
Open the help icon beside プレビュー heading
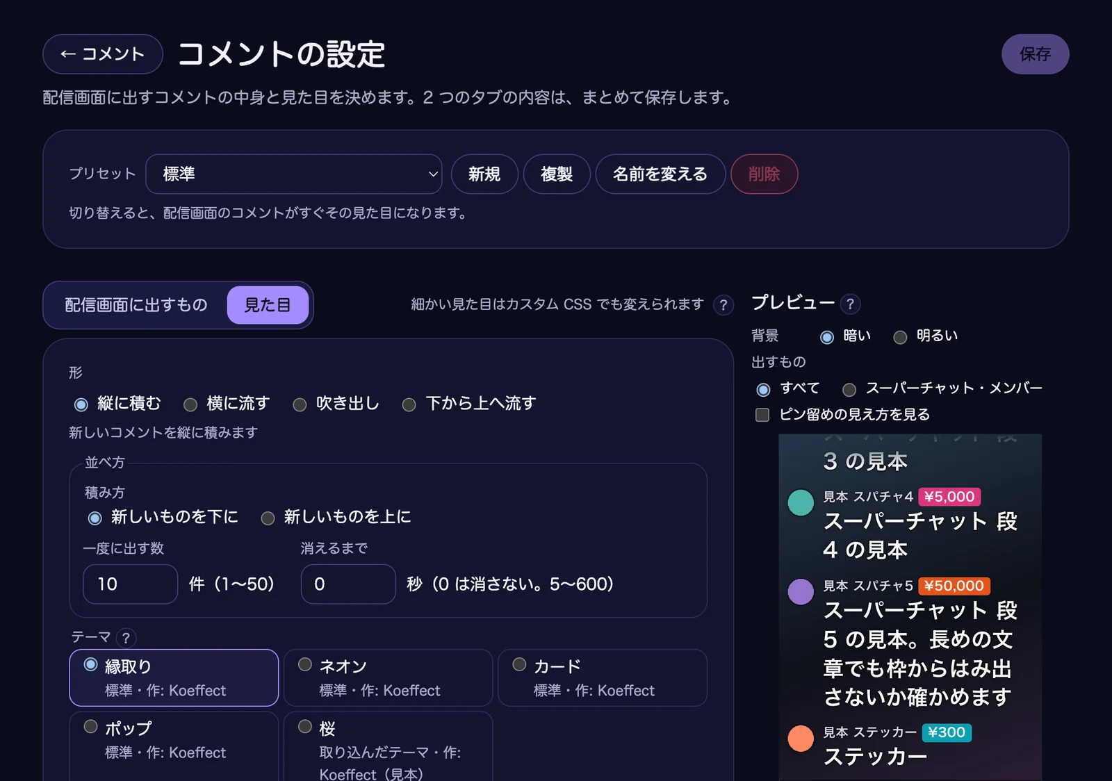tap(850, 304)
